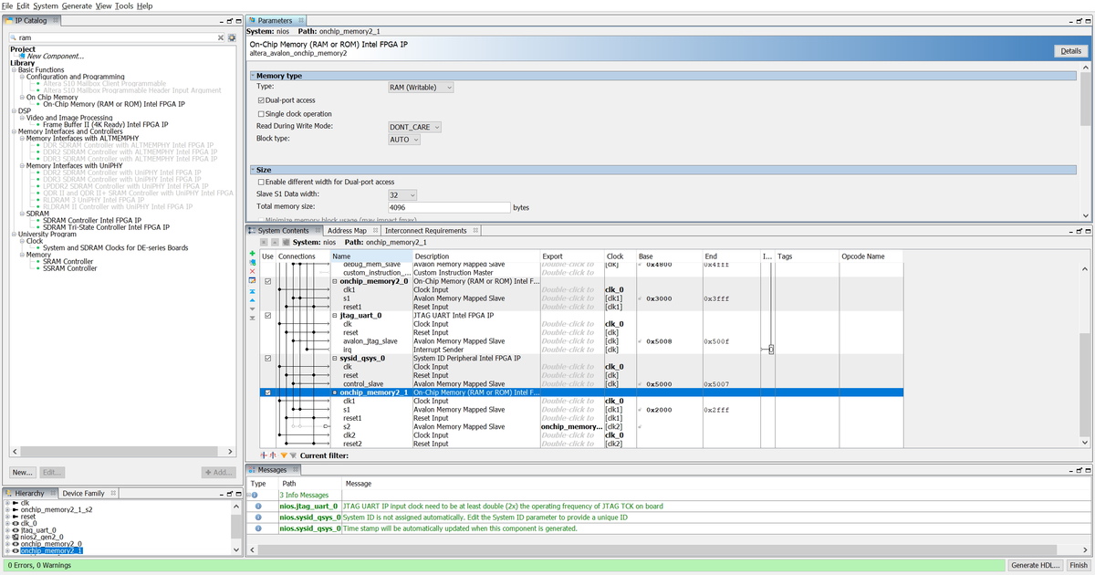The width and height of the screenshot is (1095, 575).
Task: Open IP Catalog search settings gear
Action: pos(232,37)
